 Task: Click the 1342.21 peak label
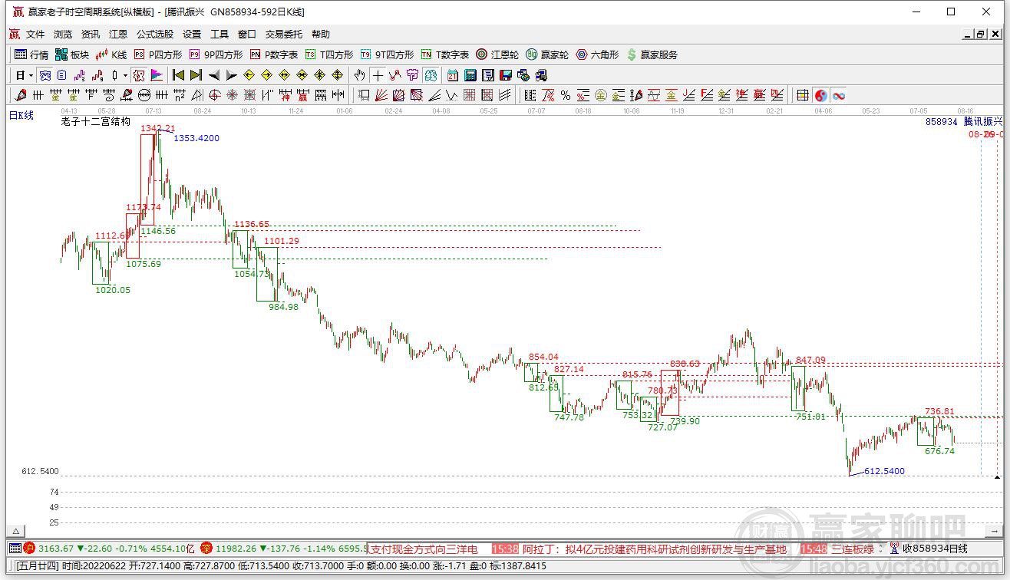pyautogui.click(x=158, y=128)
